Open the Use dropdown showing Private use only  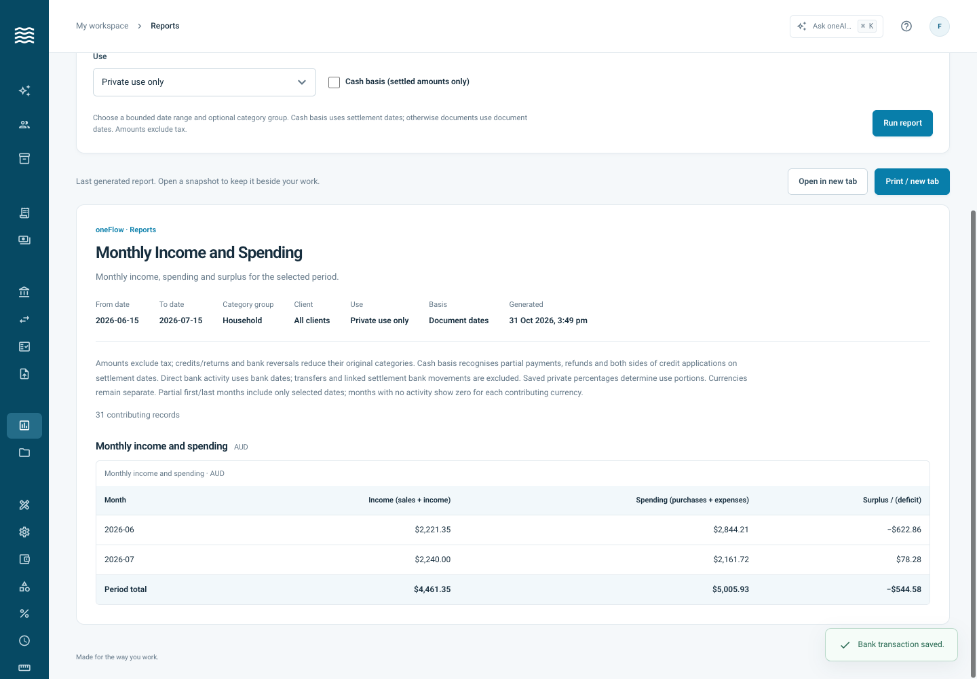point(204,82)
